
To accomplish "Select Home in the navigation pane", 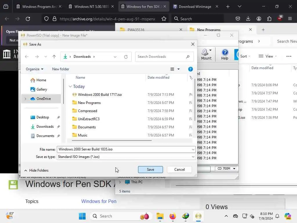I will pyautogui.click(x=41, y=80).
